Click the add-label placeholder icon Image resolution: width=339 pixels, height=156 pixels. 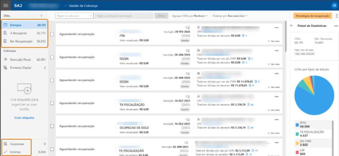24,89
